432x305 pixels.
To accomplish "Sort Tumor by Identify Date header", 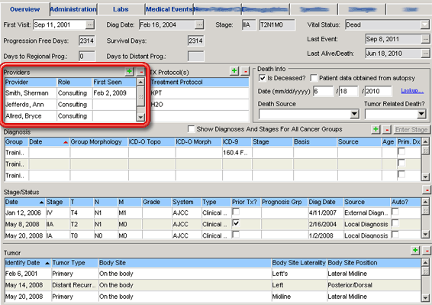I will click(27, 263).
